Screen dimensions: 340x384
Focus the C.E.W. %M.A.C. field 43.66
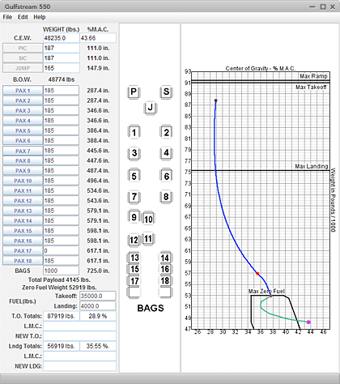(98, 38)
